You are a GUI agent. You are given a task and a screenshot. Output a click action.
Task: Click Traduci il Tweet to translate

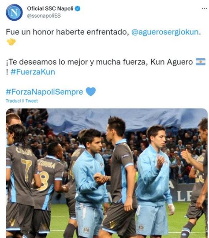click(x=22, y=101)
